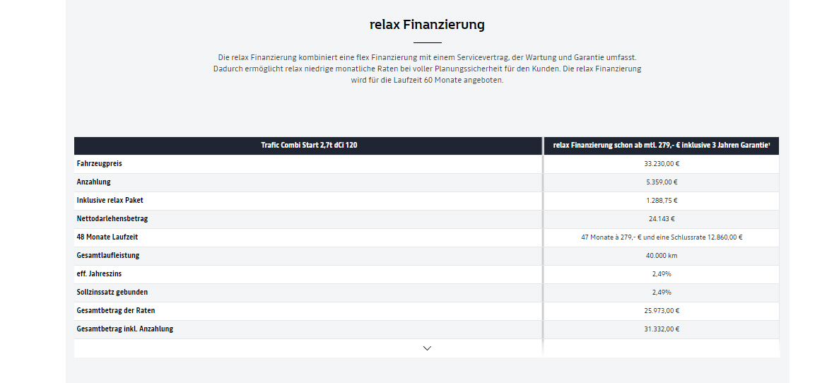839x383 pixels.
Task: Select the 'Gesamtlaufleistung' row label
Action: (x=107, y=255)
